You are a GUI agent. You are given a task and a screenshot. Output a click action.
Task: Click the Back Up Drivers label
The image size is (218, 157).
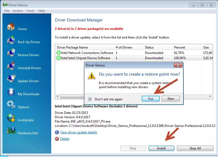pyautogui.click(x=29, y=42)
